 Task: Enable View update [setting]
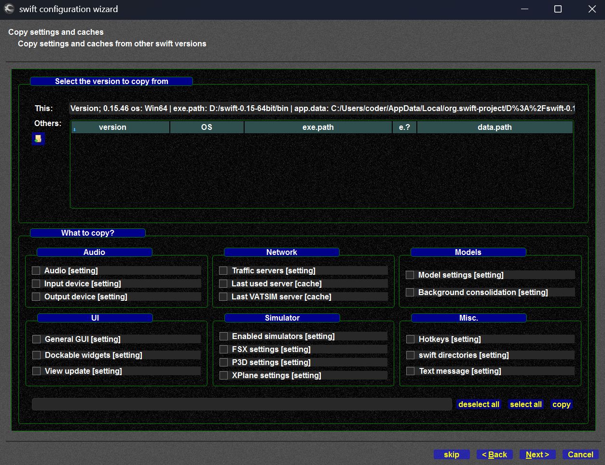(37, 371)
